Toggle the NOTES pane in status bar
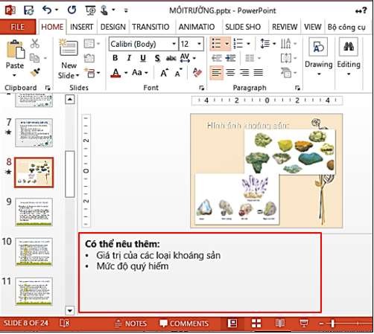Screen dimensions: 374x334 131,324
